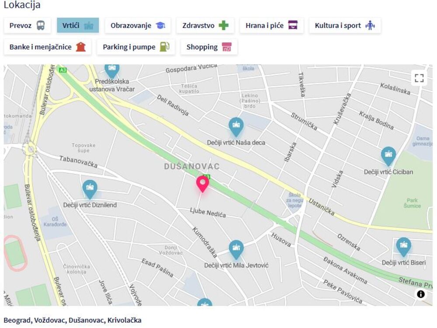Enable the Kultura i sport filter

pos(345,26)
